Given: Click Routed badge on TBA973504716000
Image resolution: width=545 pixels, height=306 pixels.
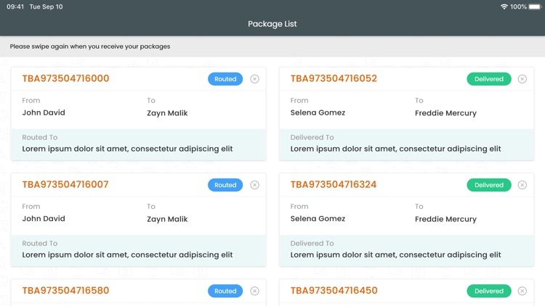Looking at the screenshot, I should (x=225, y=79).
